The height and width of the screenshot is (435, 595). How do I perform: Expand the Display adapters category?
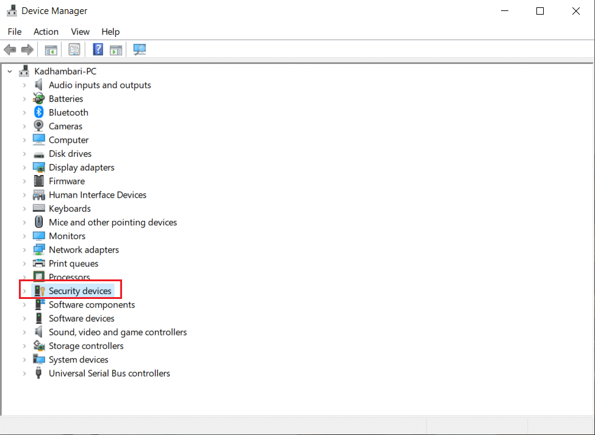click(24, 168)
